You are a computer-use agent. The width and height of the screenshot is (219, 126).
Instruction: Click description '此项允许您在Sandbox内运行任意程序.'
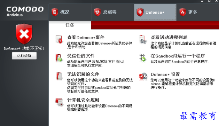coord(179,62)
